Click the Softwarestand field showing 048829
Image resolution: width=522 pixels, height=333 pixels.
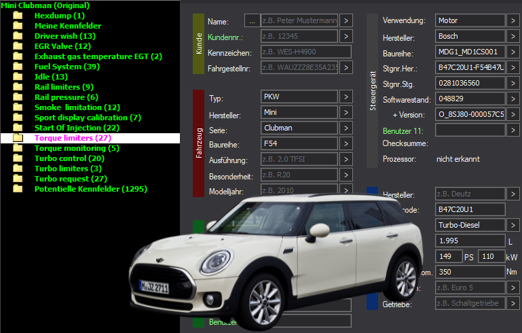pyautogui.click(x=470, y=99)
